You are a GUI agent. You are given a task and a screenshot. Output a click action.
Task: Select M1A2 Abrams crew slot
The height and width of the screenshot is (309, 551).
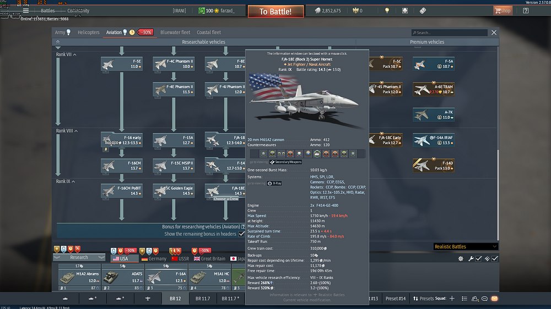[79, 278]
